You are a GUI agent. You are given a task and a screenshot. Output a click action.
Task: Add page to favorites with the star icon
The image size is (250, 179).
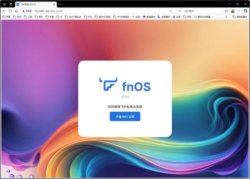[x=171, y=11]
